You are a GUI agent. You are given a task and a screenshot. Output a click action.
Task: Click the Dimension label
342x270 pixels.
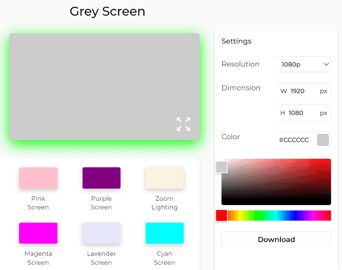click(x=241, y=88)
